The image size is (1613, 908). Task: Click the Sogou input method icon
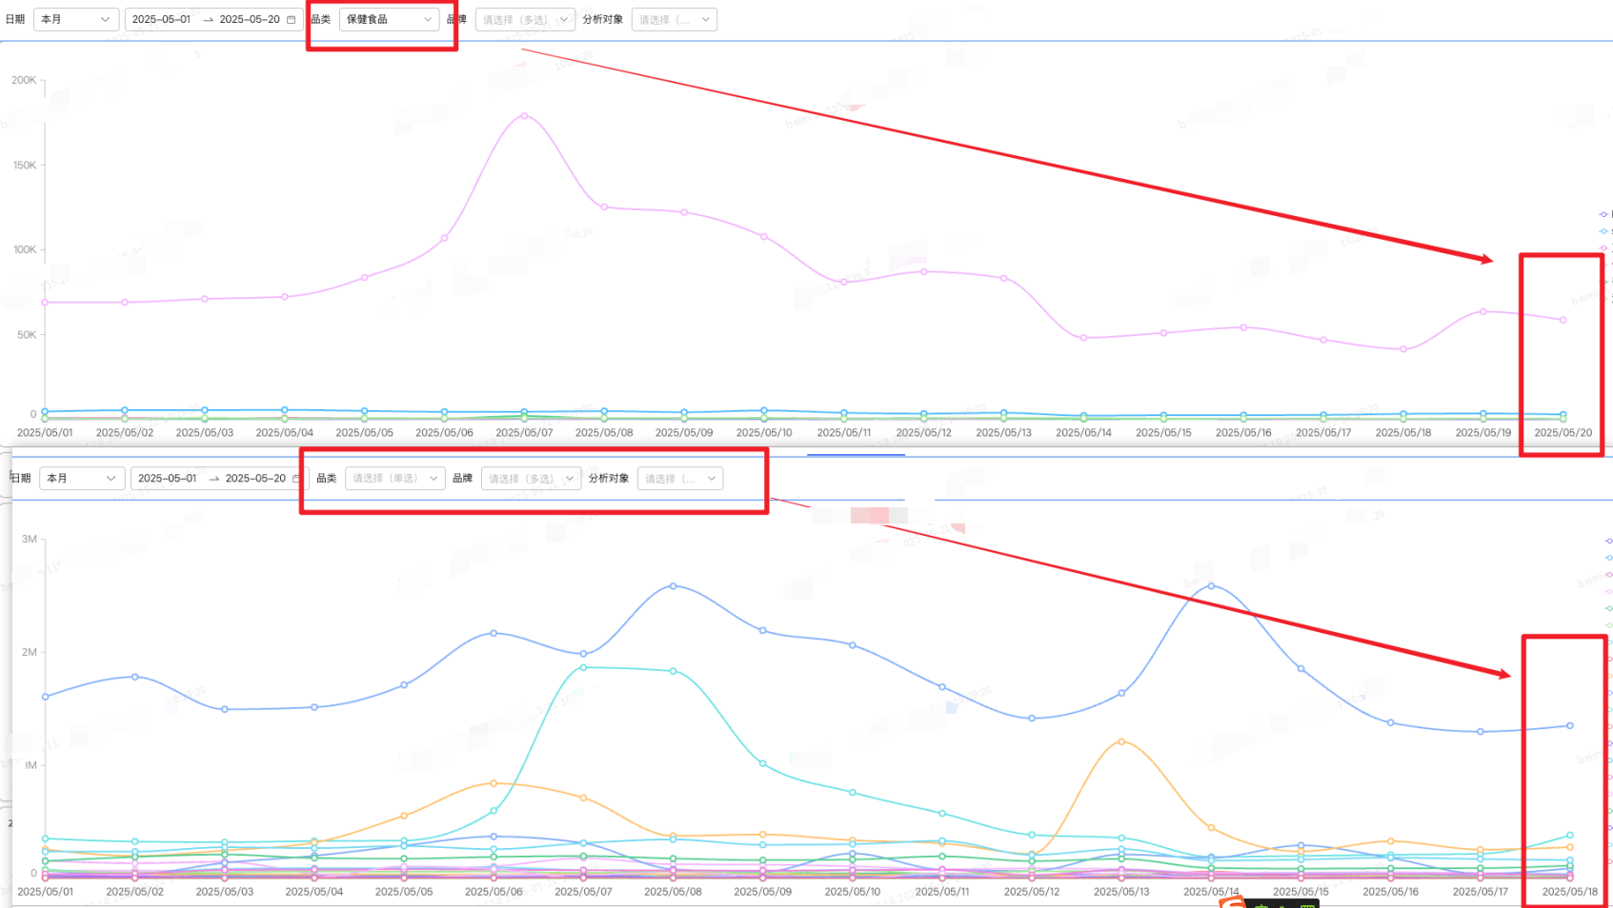[x=1232, y=902]
